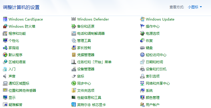The image size is (211, 108).
Task: Open 通知区域图标 settings
Action: [19, 83]
